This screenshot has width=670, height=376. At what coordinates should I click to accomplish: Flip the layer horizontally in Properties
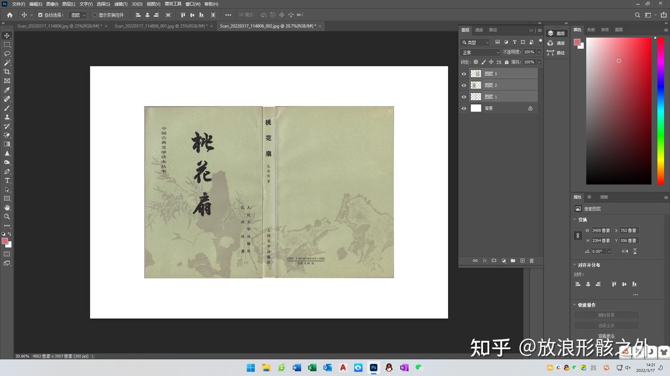(625, 251)
